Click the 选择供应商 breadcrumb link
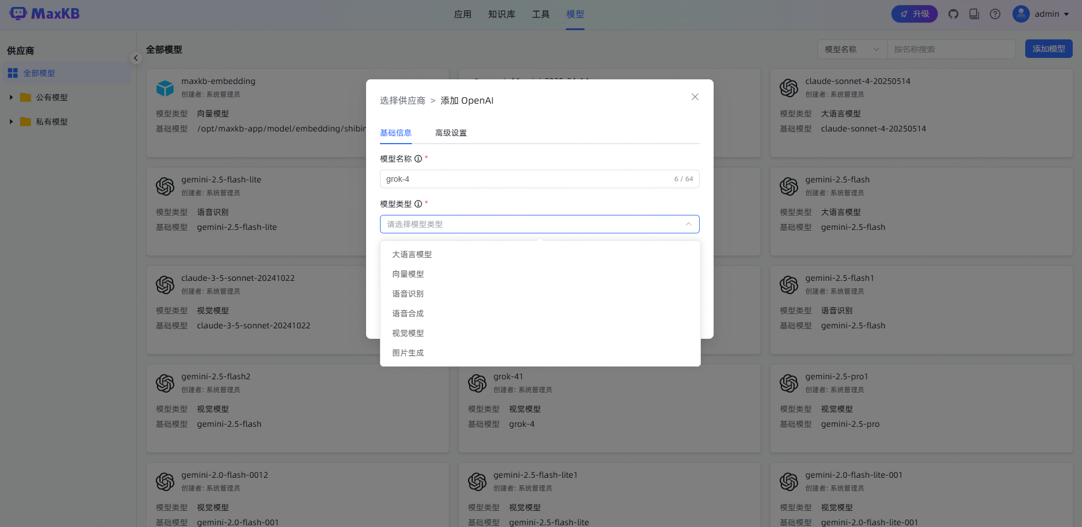Viewport: 1082px width, 527px height. click(403, 101)
